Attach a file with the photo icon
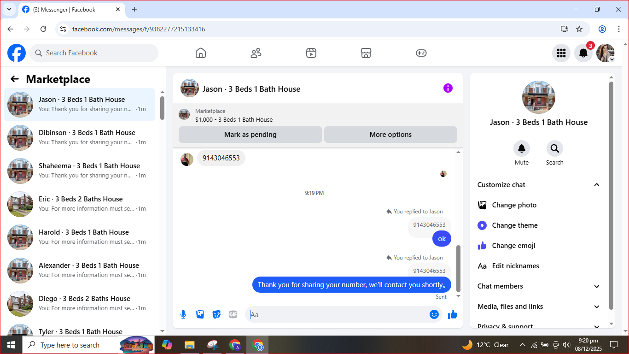Viewport: 629px width, 354px height. pos(200,314)
